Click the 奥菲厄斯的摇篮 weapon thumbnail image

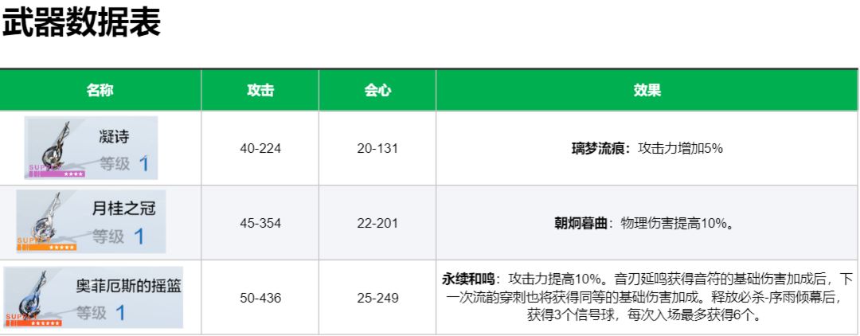(93, 297)
